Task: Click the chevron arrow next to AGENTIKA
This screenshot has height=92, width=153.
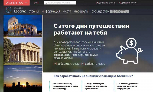Action: point(26,3)
